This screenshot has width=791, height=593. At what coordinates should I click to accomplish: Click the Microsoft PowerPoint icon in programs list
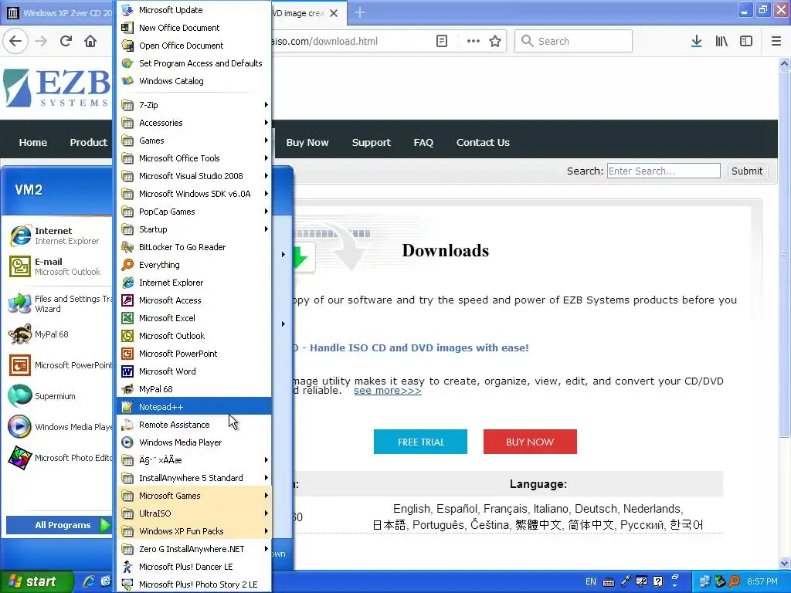click(127, 354)
